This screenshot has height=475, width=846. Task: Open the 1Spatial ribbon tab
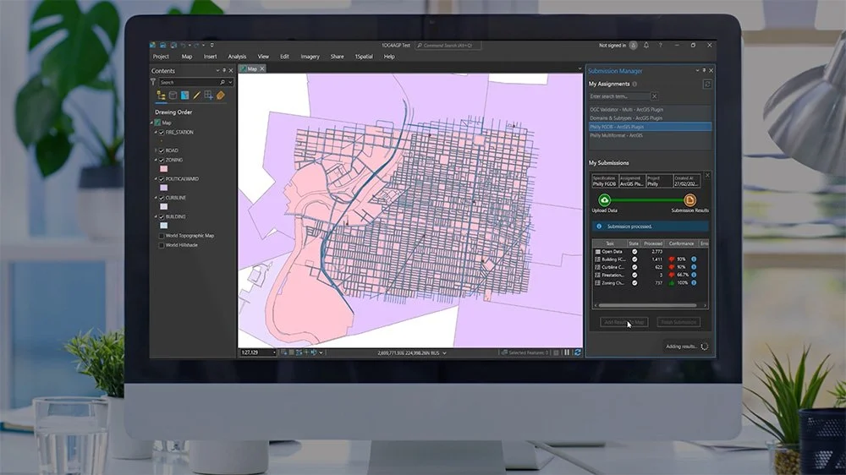point(364,57)
